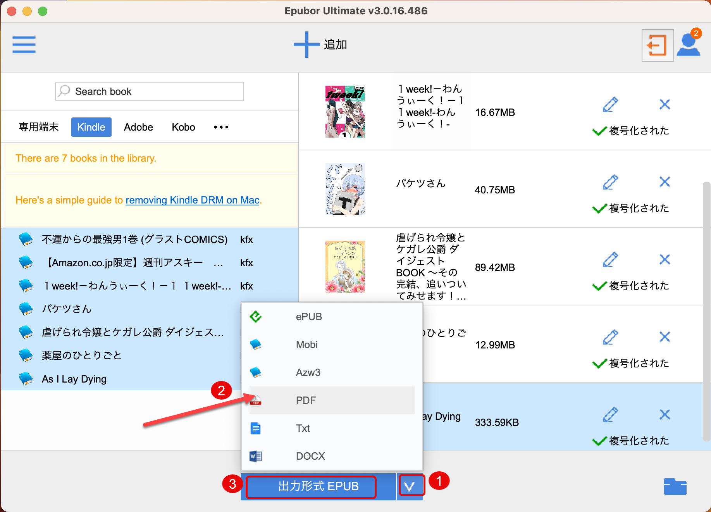The image size is (711, 512).
Task: Click the Mobi format book icon
Action: click(x=256, y=345)
